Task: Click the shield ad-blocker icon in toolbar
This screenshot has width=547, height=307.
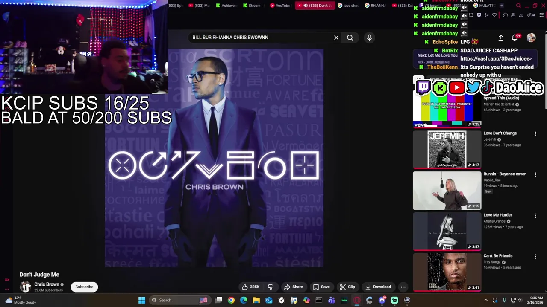Action: click(479, 15)
